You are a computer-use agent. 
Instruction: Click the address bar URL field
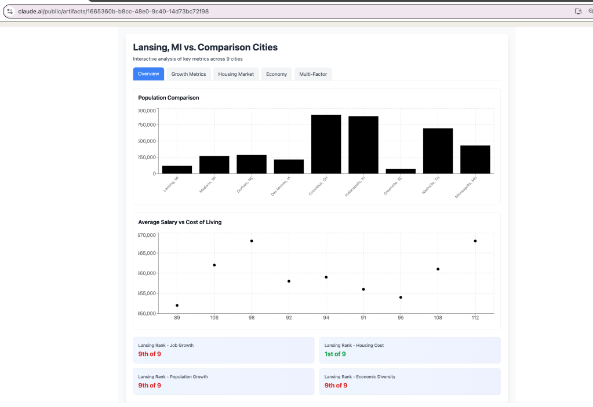tap(232, 11)
